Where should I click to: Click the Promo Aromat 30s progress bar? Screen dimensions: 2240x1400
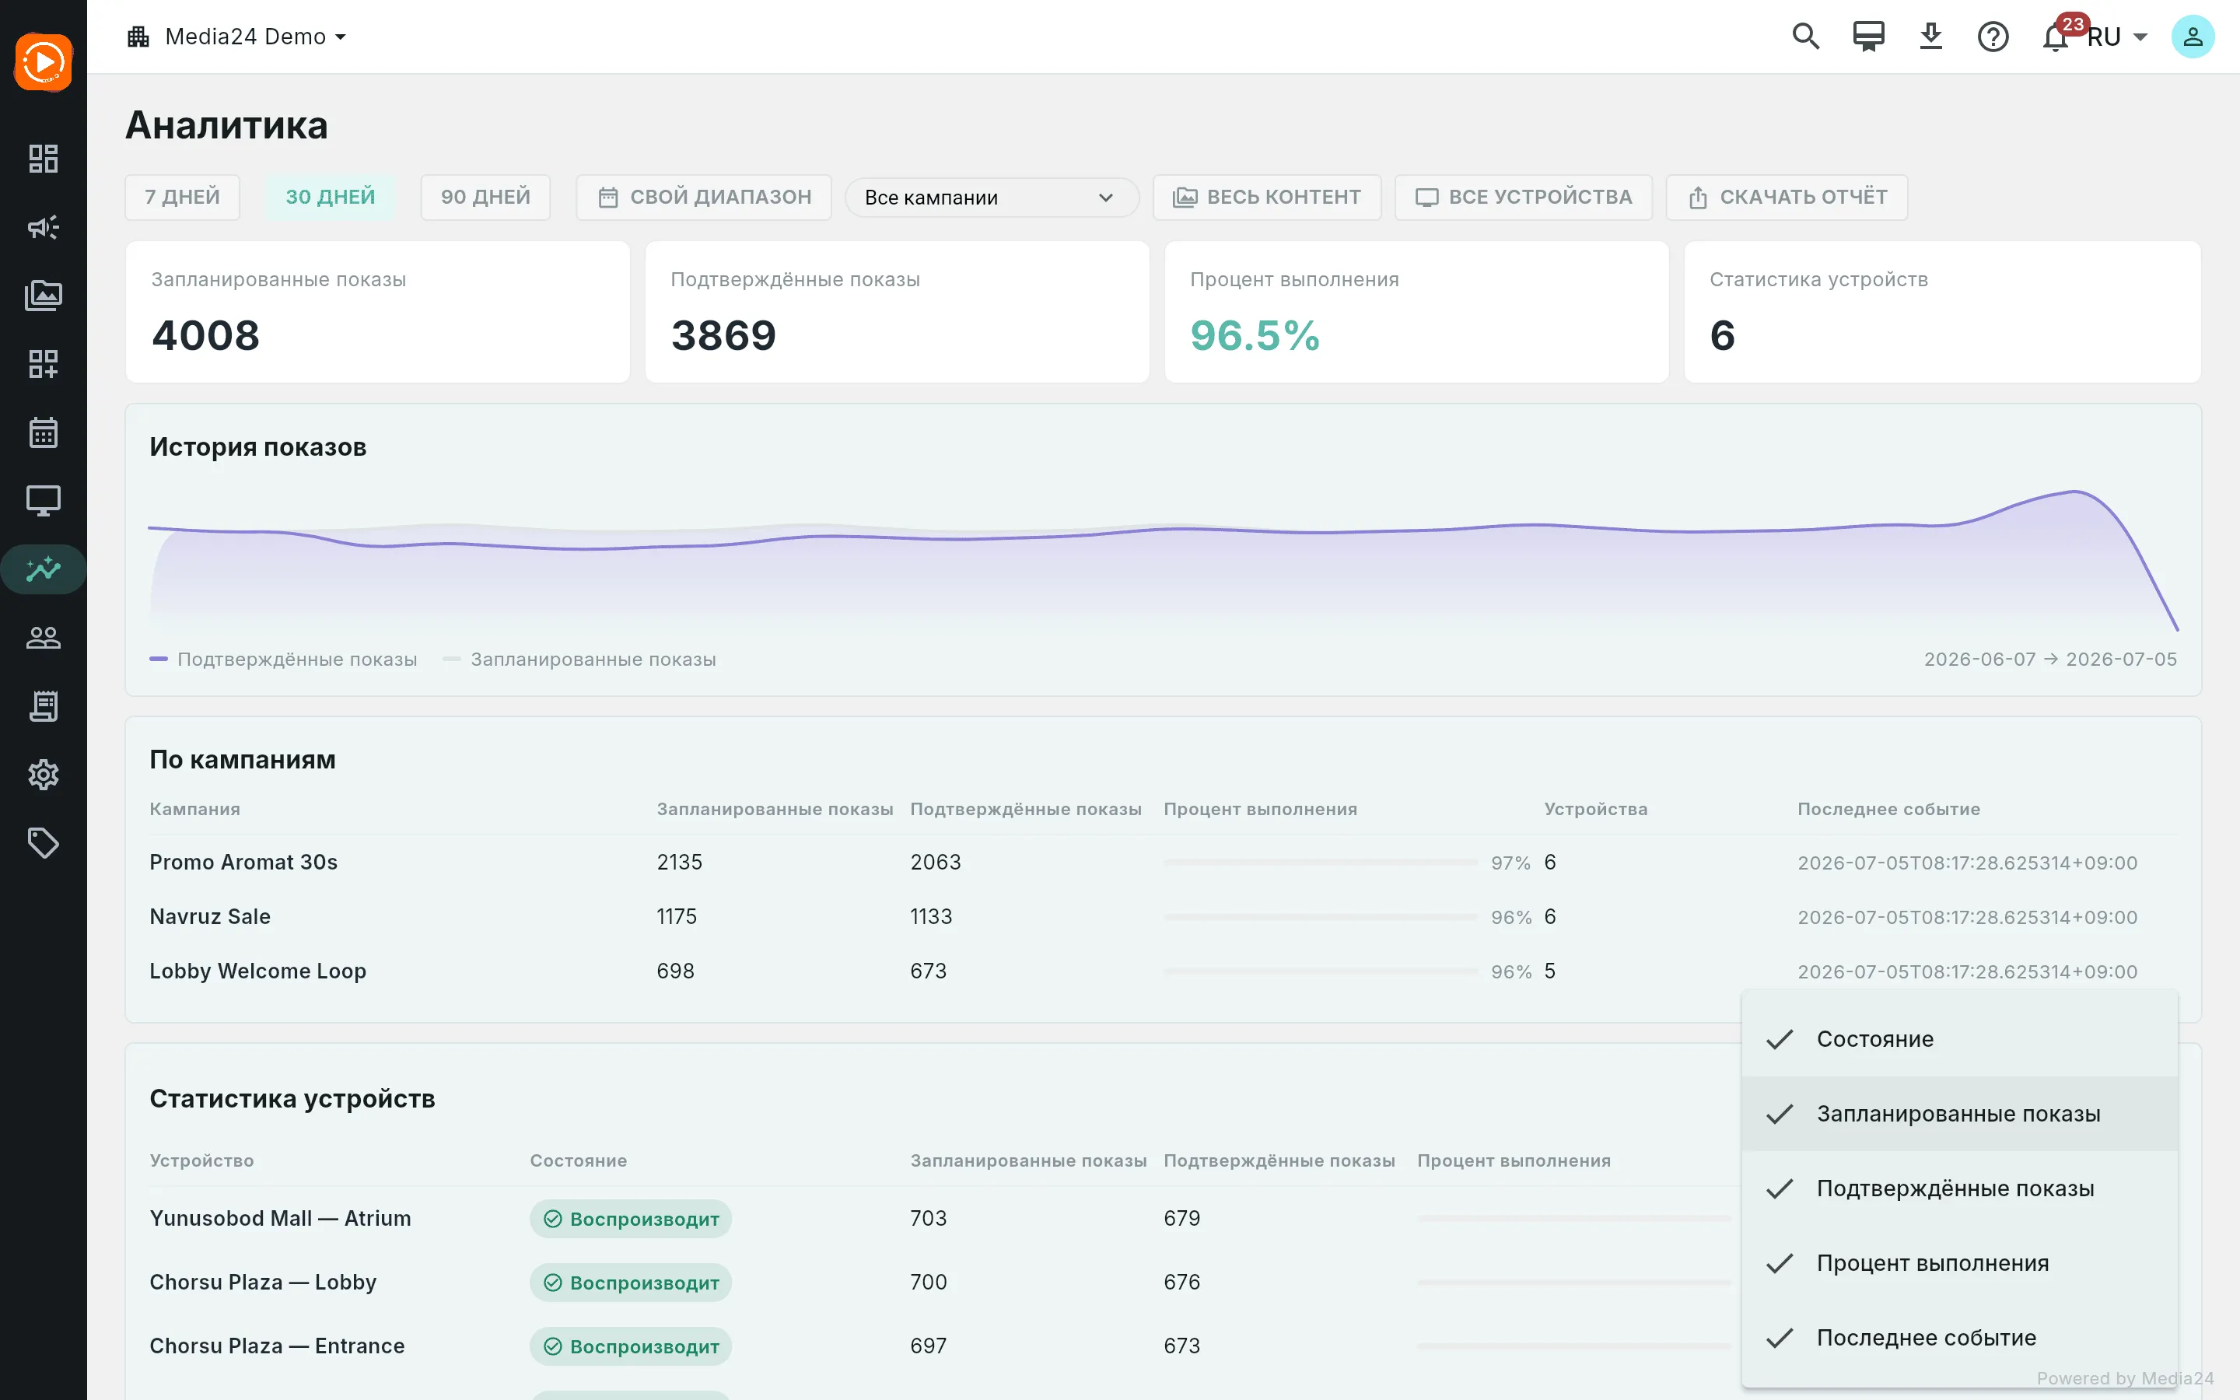coord(1321,862)
